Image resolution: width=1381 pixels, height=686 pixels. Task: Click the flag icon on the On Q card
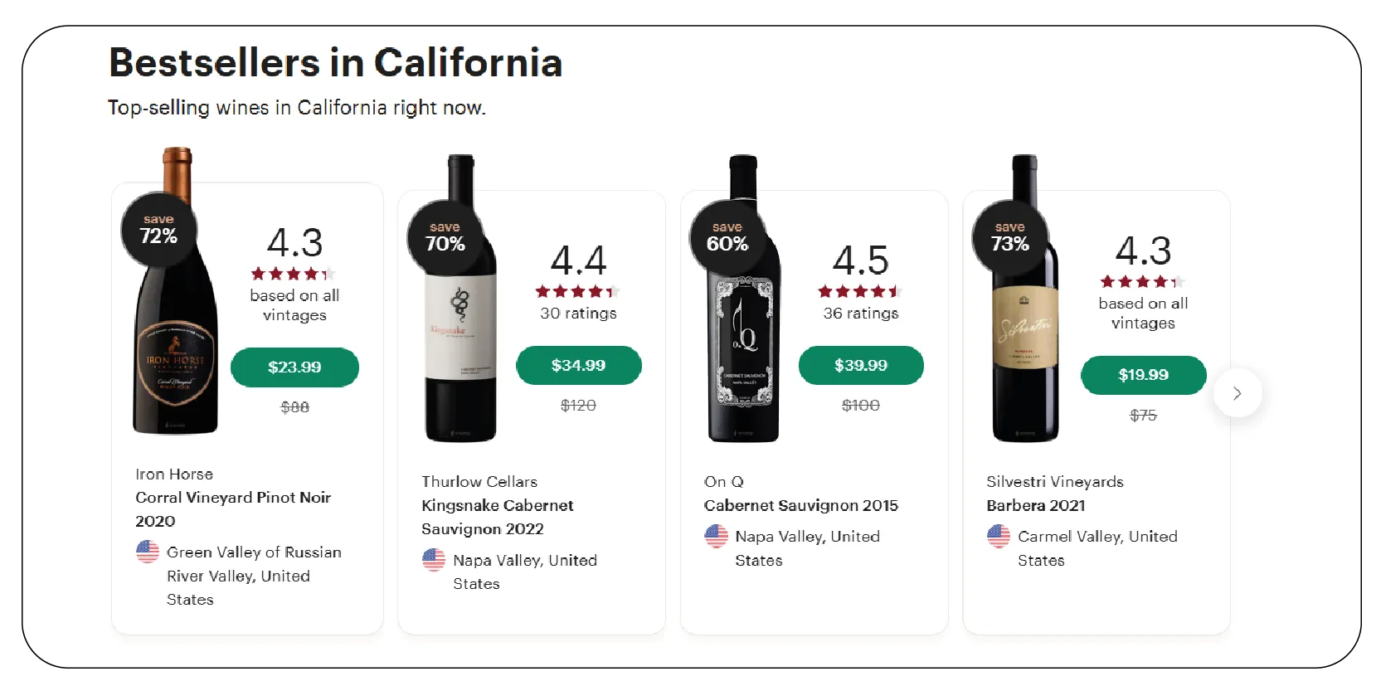click(716, 537)
